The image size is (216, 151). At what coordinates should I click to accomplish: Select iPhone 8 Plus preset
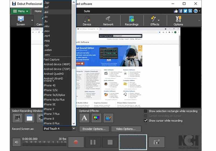point(58,123)
